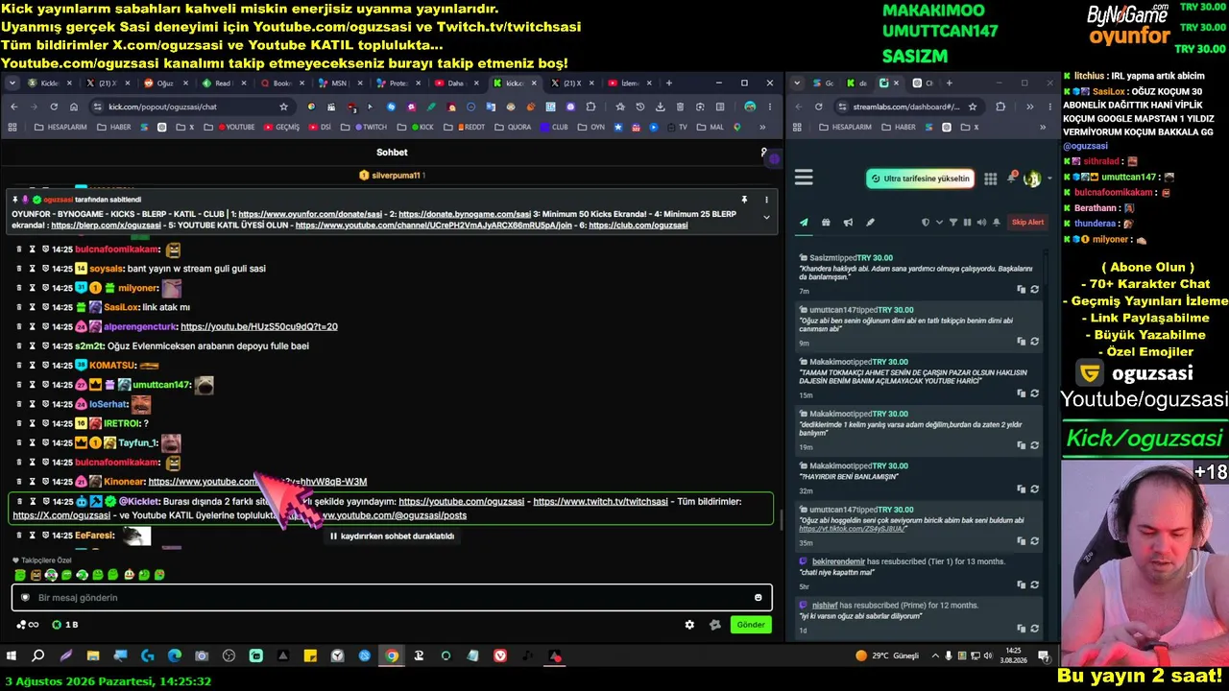Open Windows Start menu
The height and width of the screenshot is (691, 1229).
click(12, 656)
